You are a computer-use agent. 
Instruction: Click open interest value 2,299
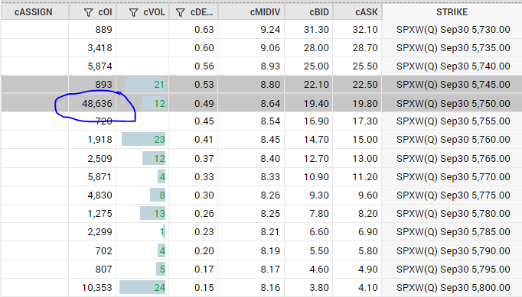pyautogui.click(x=100, y=232)
